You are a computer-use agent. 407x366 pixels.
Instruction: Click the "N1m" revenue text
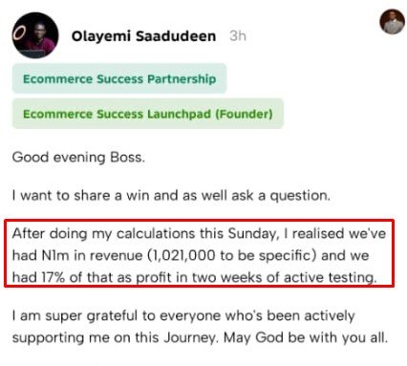[55, 255]
